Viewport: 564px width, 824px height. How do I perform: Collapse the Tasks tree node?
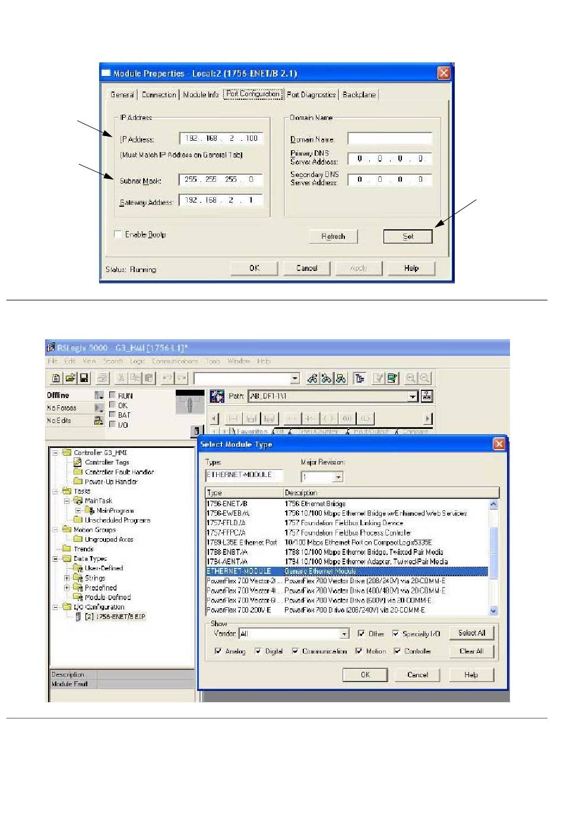[55, 491]
